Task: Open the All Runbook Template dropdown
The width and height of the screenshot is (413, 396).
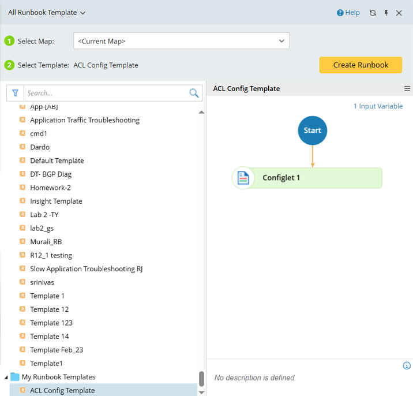Action: tap(47, 13)
